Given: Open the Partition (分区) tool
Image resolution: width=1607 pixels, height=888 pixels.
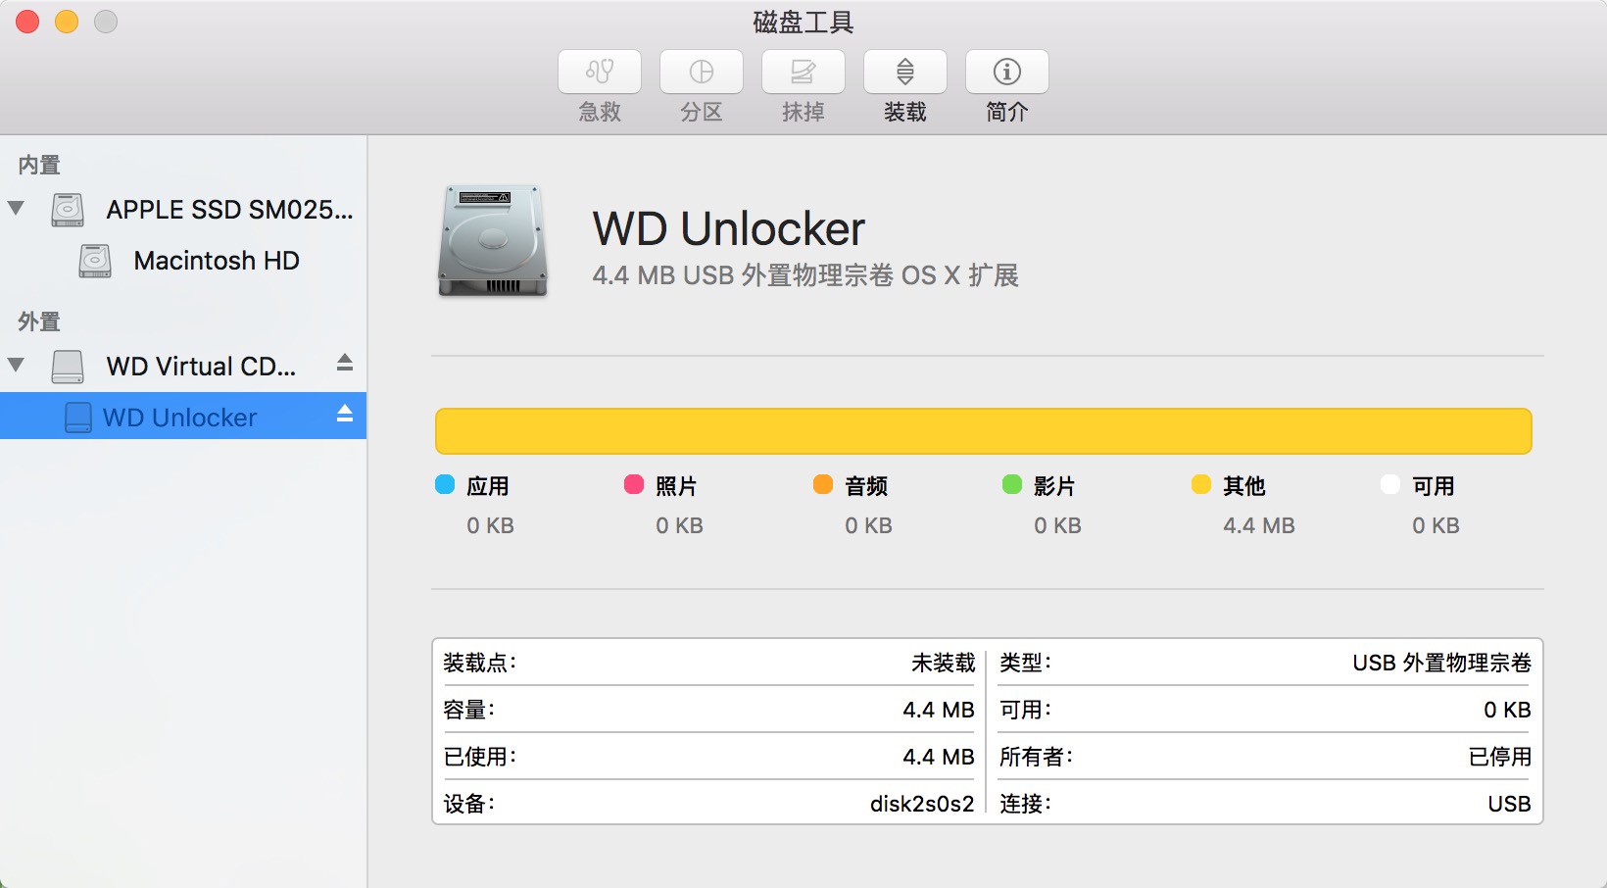Looking at the screenshot, I should coord(702,72).
